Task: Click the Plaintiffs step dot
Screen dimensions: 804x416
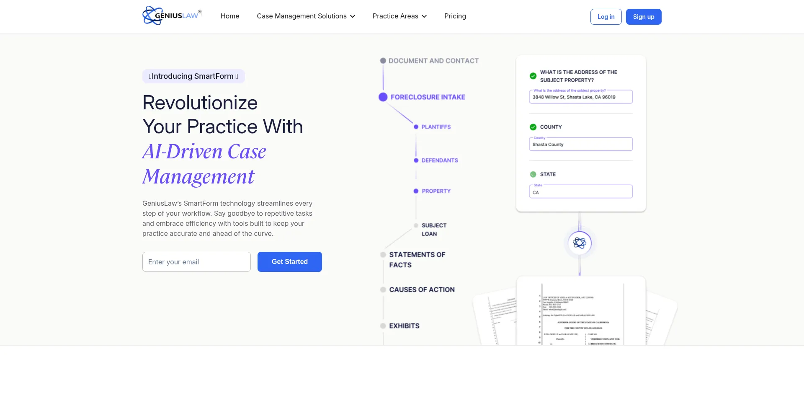Action: [x=416, y=127]
